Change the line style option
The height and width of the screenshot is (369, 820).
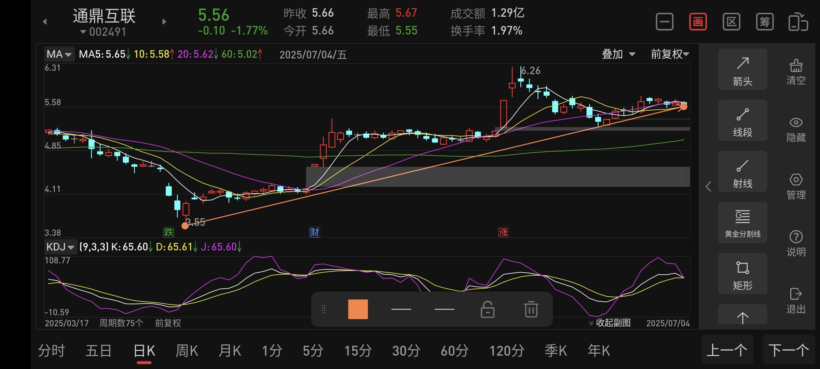(445, 309)
